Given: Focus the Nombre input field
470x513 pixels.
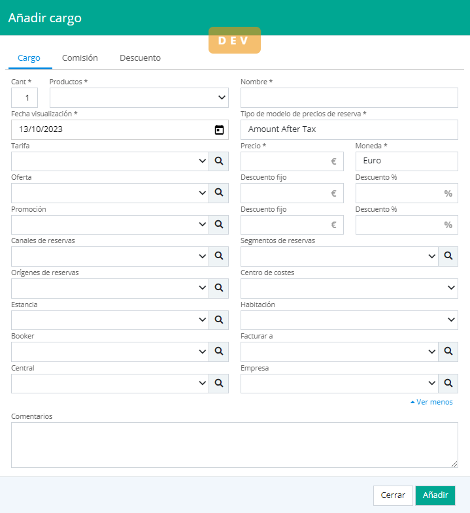Looking at the screenshot, I should coord(349,98).
